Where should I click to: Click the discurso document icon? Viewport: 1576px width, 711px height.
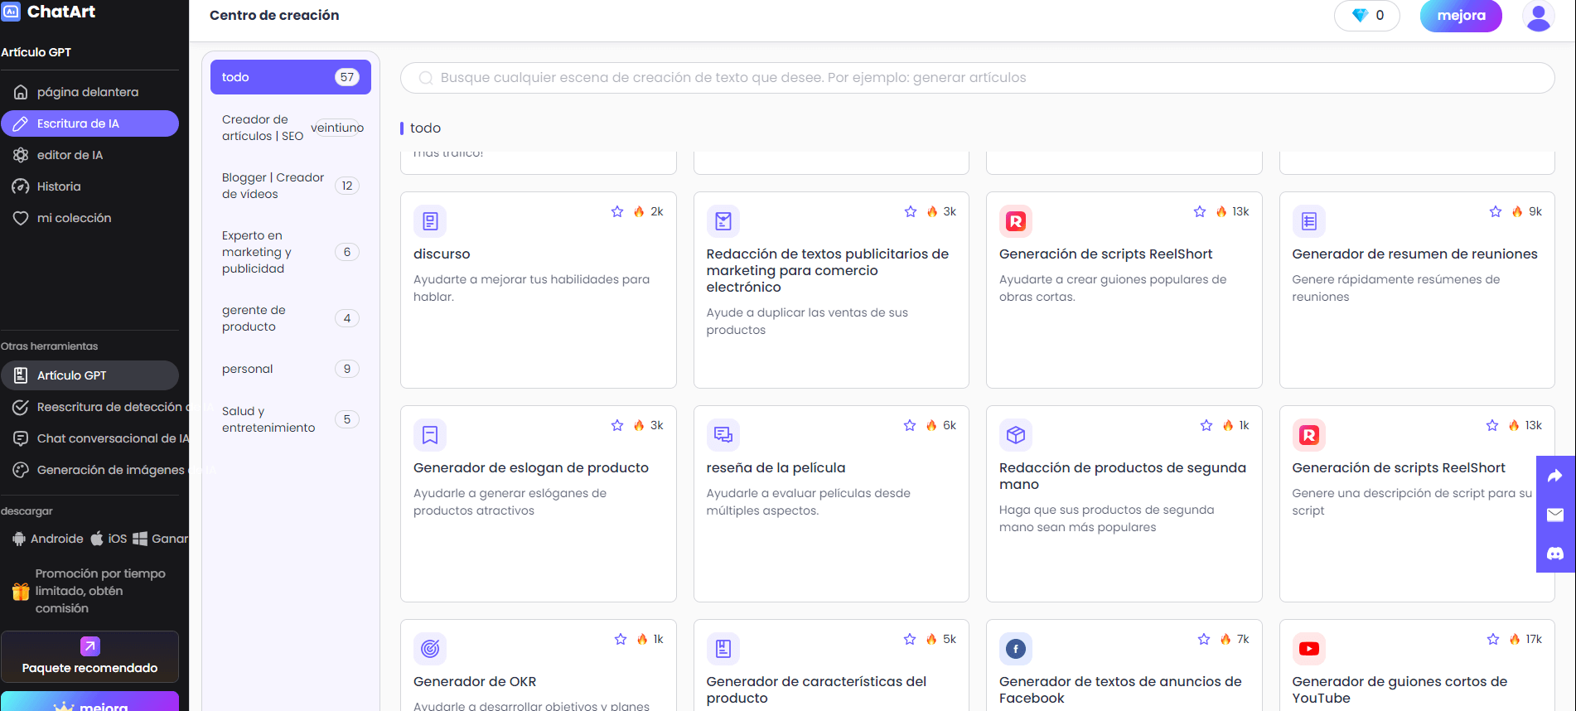point(430,221)
